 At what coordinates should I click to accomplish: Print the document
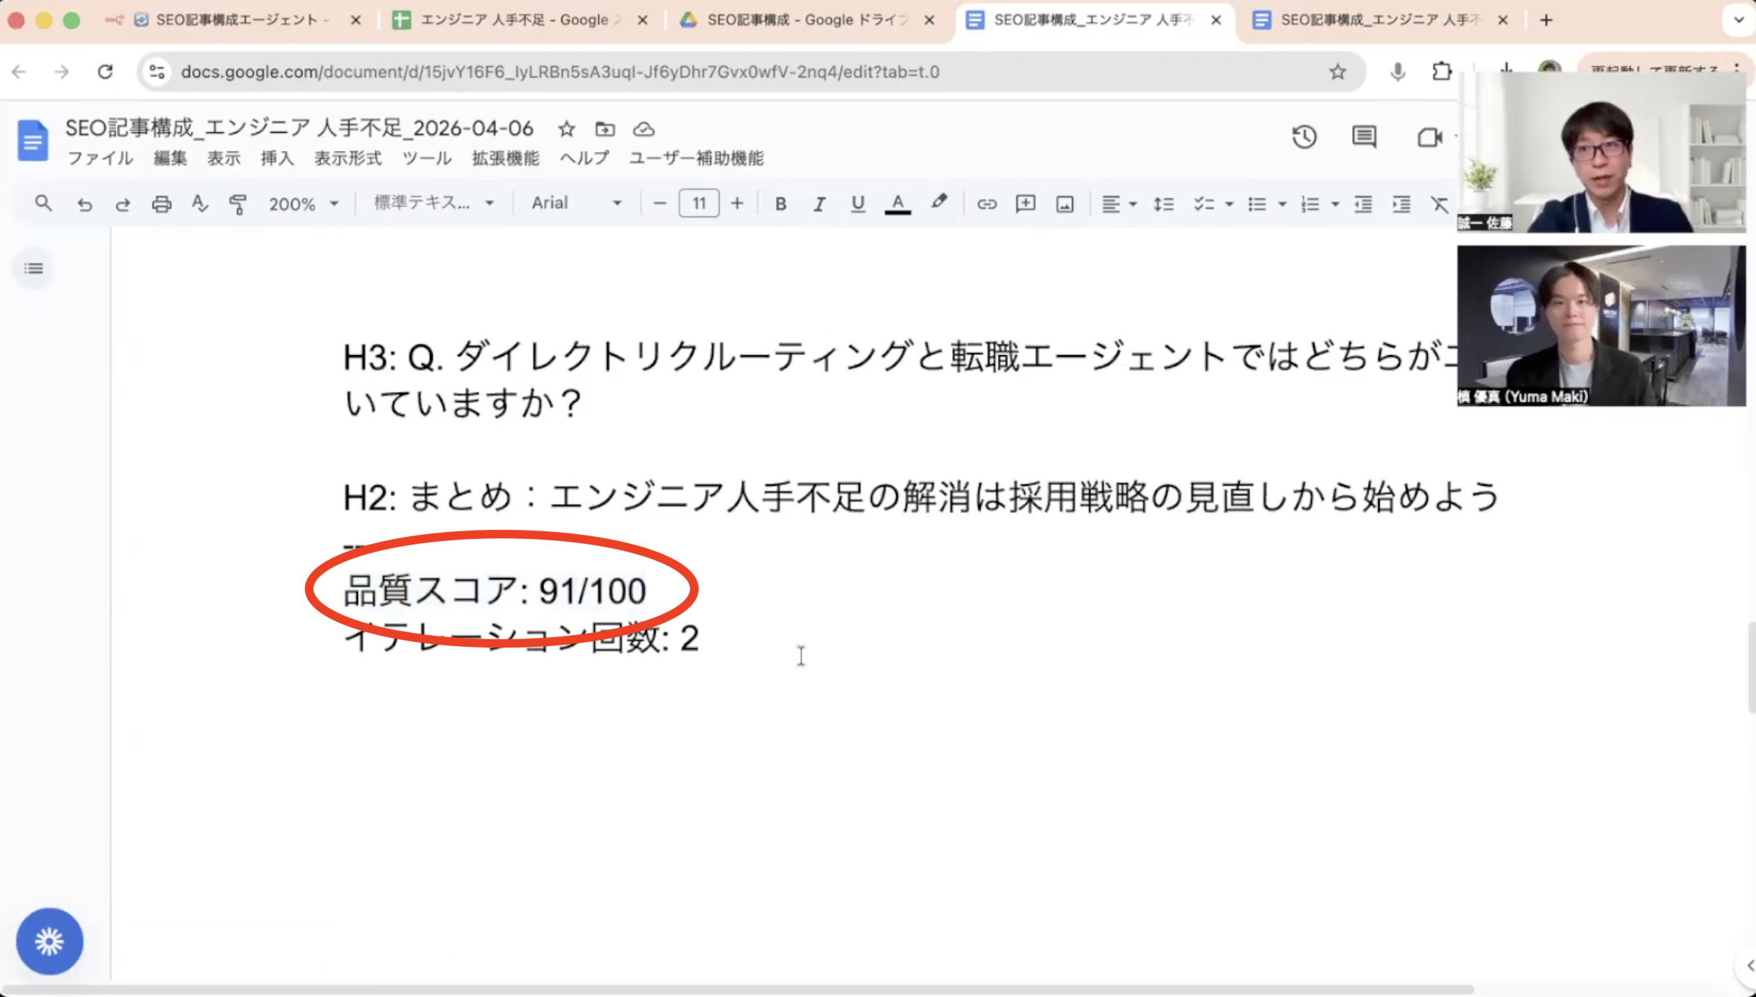pyautogui.click(x=162, y=204)
